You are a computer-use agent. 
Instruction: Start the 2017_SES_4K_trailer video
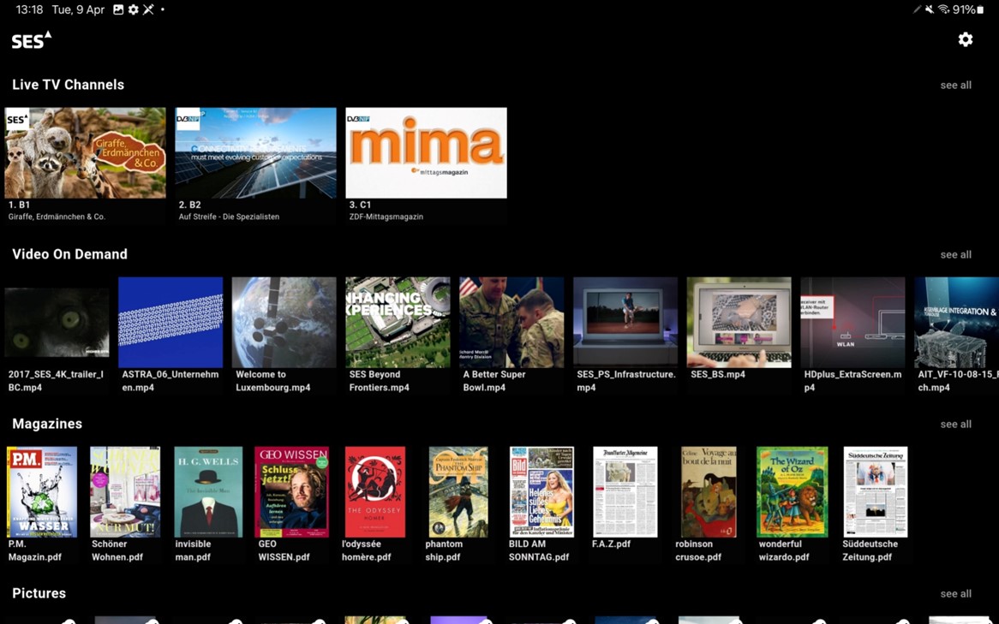[56, 321]
